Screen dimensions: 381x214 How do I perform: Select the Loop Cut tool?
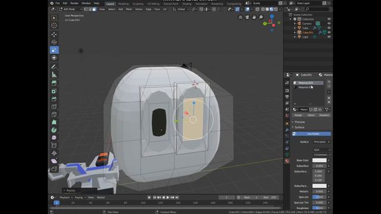[54, 107]
